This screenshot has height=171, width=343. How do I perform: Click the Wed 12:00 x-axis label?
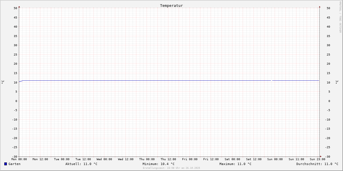(x=125, y=159)
